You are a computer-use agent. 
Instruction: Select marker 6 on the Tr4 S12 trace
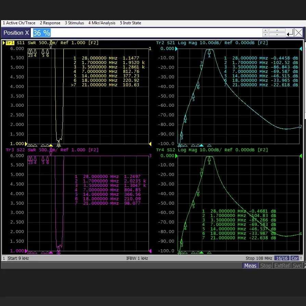(197, 191)
